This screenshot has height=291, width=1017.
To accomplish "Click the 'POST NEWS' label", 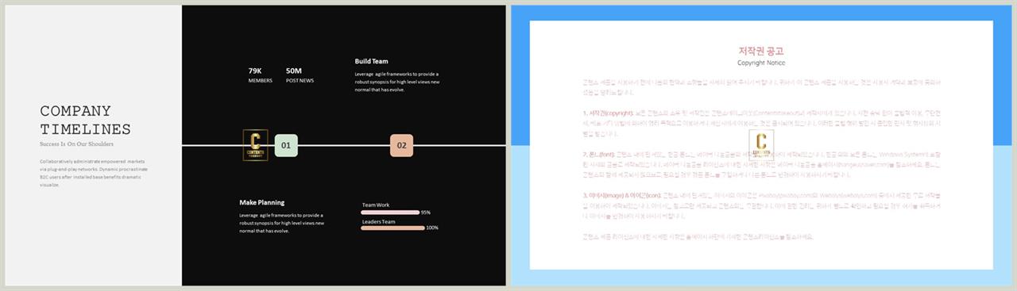I will [x=300, y=81].
